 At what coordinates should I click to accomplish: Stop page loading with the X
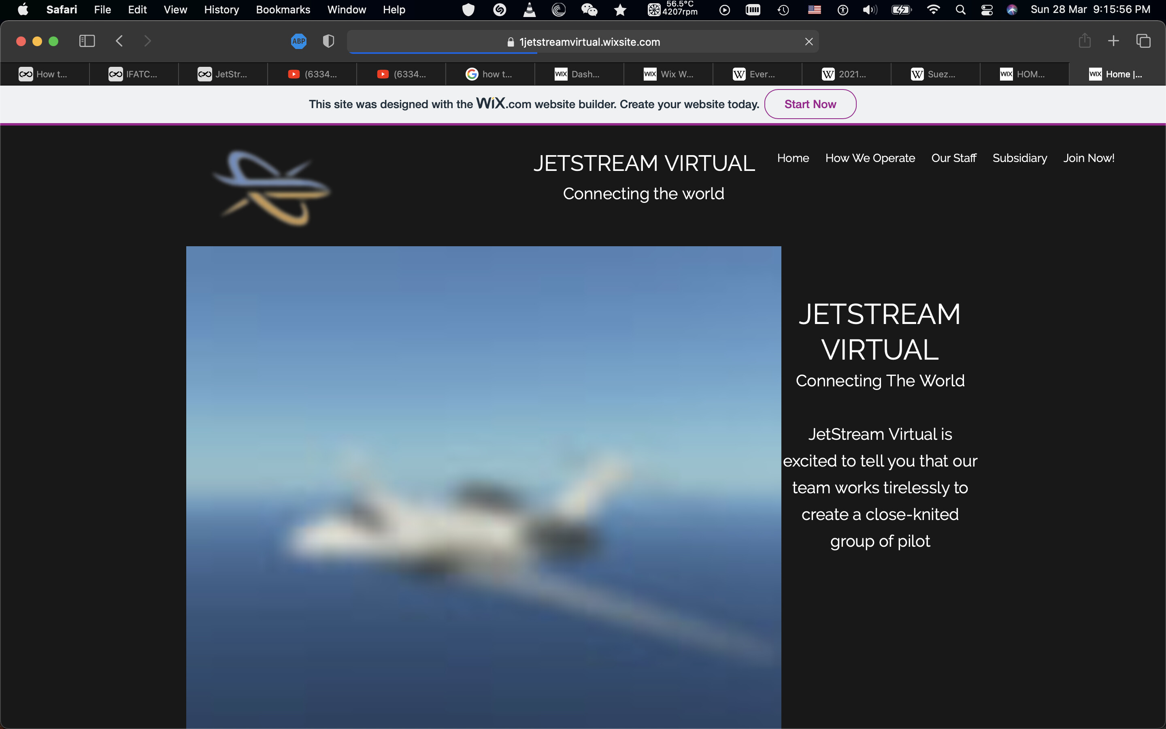pyautogui.click(x=809, y=42)
